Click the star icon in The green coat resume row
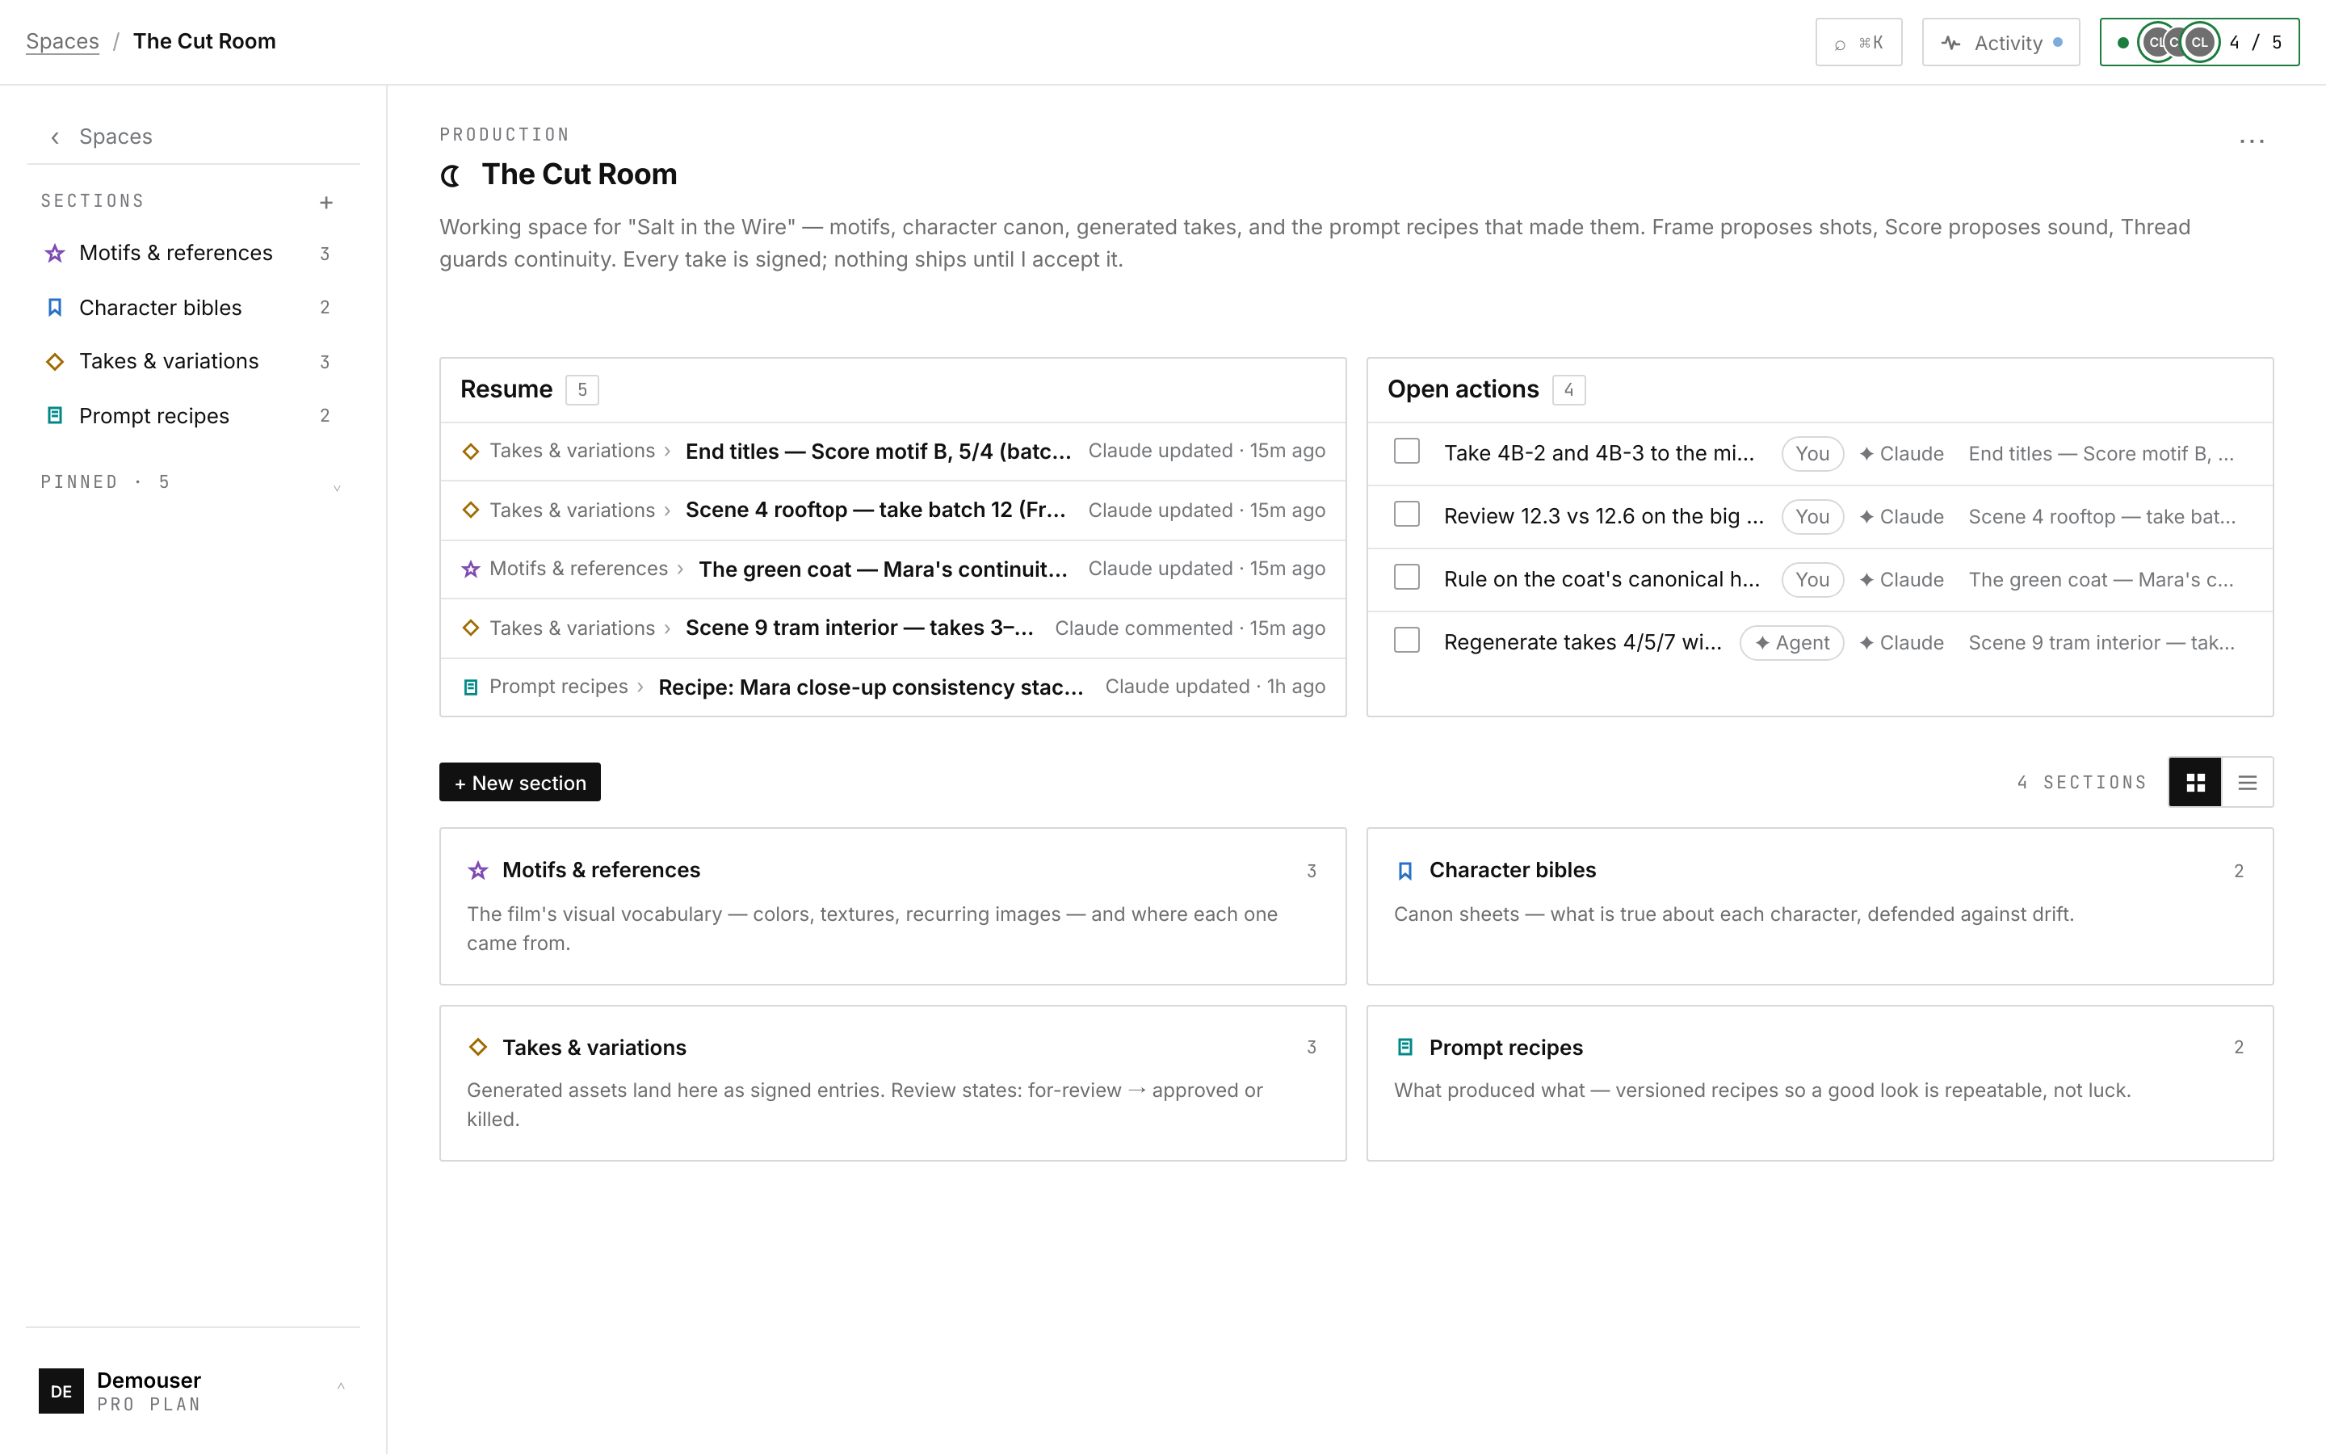 click(470, 569)
